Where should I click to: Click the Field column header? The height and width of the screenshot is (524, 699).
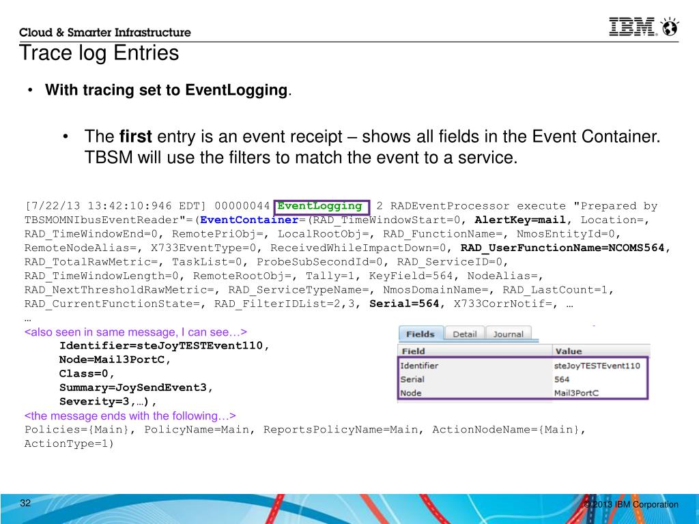[475, 351]
